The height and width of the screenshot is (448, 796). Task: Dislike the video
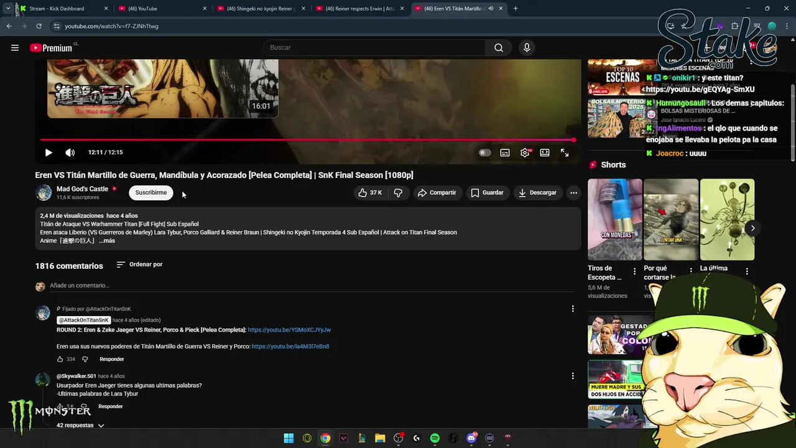pos(399,193)
